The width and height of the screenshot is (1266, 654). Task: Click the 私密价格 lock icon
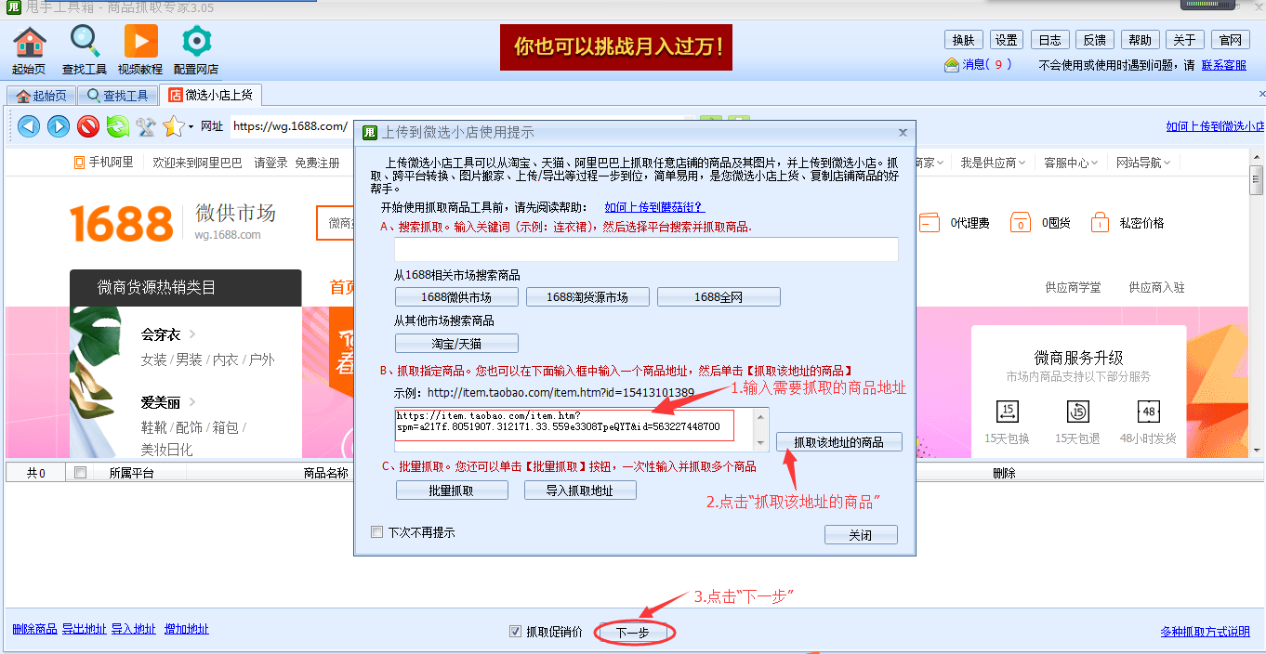pyautogui.click(x=1100, y=223)
